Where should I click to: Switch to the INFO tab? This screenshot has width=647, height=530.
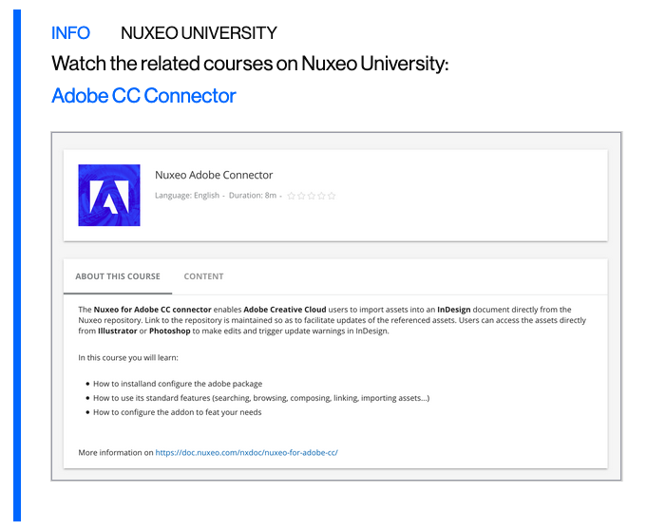click(70, 33)
